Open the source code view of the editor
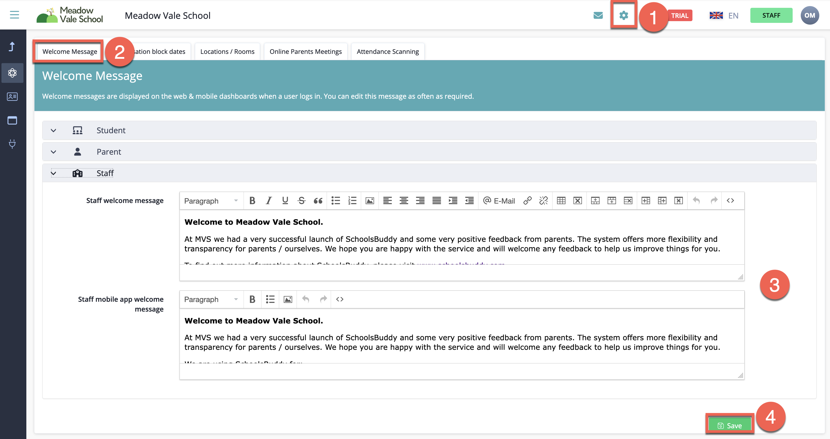This screenshot has height=439, width=830. (x=730, y=200)
